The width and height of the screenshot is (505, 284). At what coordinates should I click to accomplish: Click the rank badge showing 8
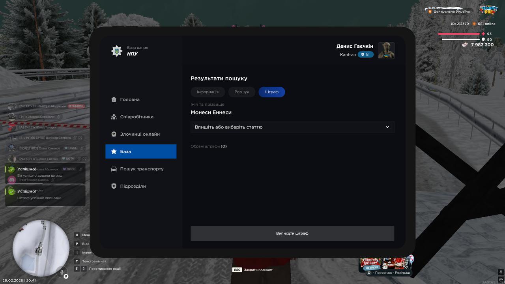coord(365,54)
